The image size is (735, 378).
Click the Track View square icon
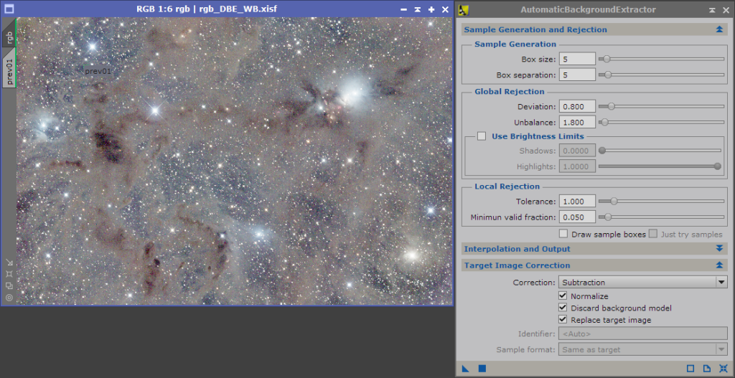(690, 368)
